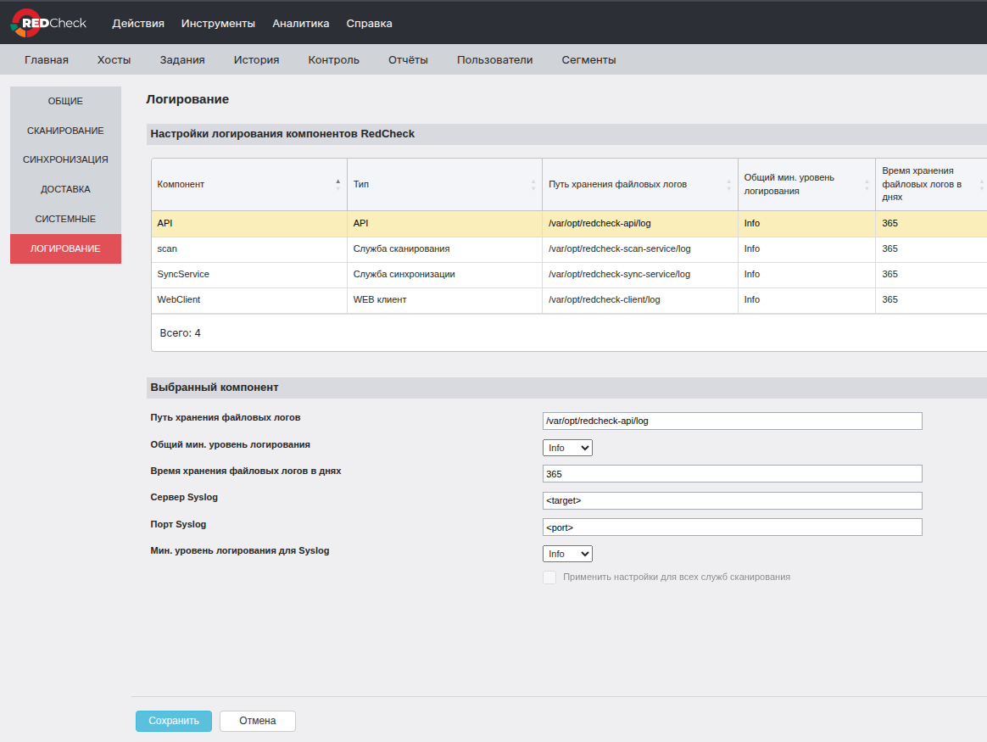The width and height of the screenshot is (987, 742).
Task: Edit the Порт Syslog field
Action: coord(732,527)
